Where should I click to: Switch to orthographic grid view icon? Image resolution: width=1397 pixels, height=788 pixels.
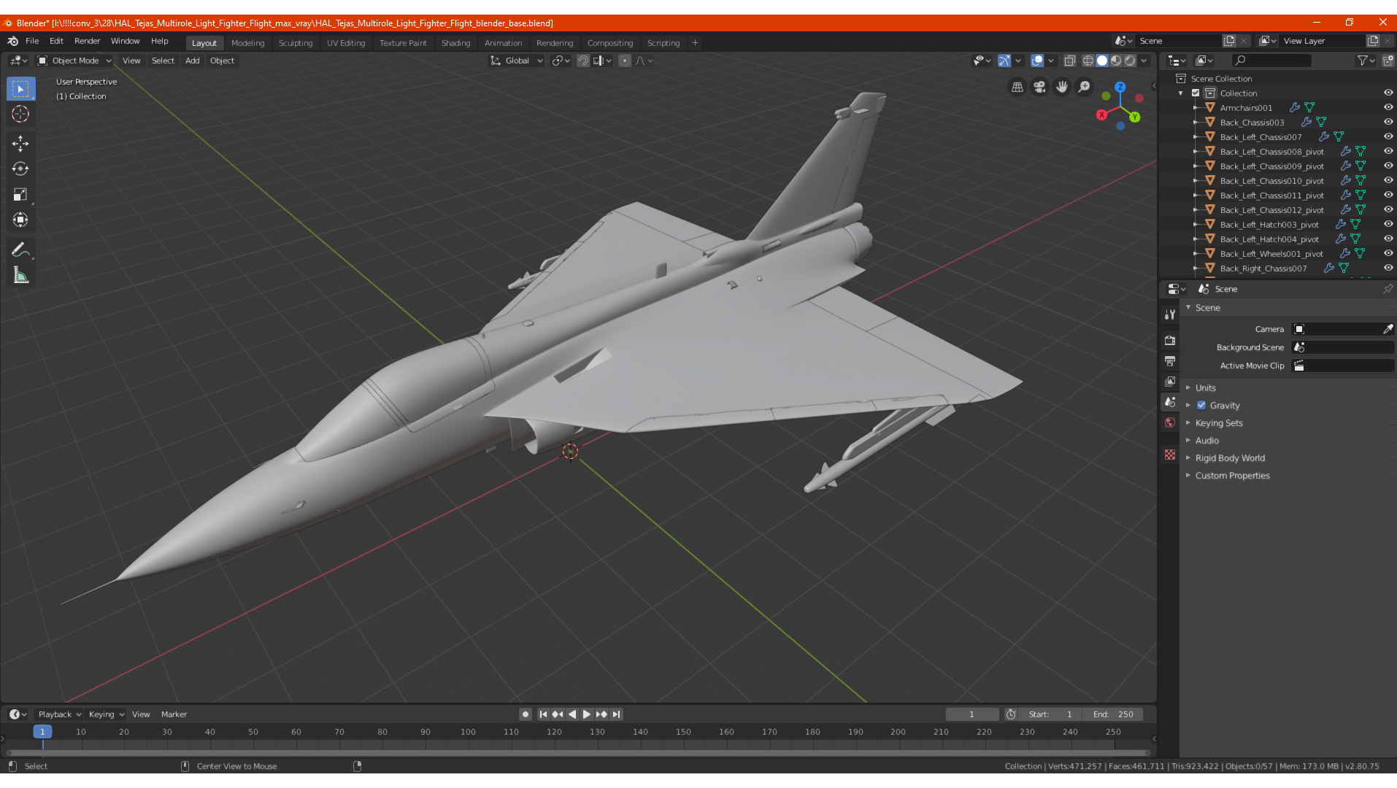pos(1017,88)
